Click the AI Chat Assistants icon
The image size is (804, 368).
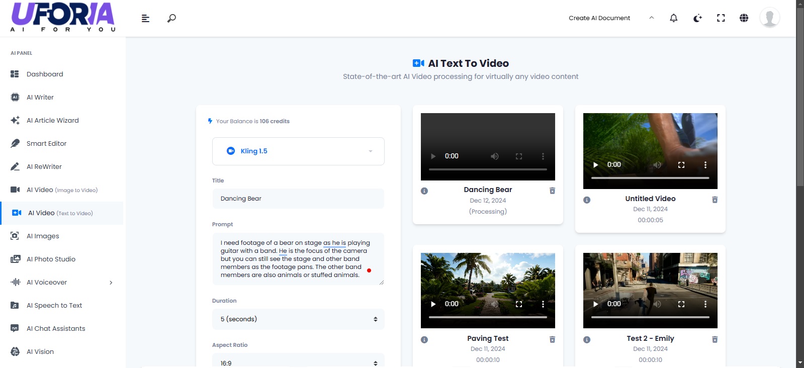[15, 328]
